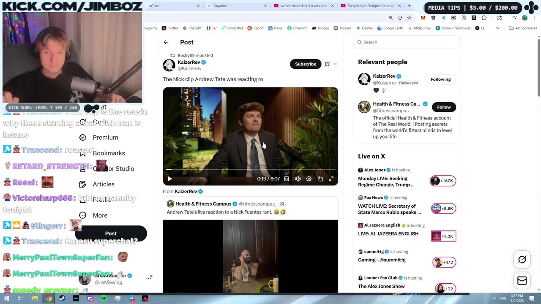Viewport: 541px width, 304px height.
Task: Open All Bookmarks folder
Action: tap(523, 28)
